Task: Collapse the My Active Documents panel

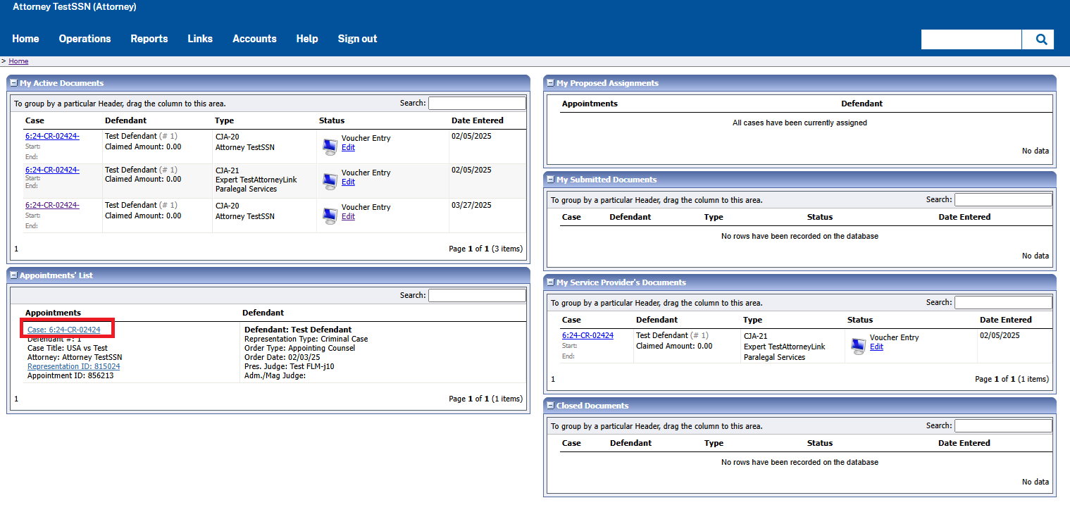Action: click(14, 83)
